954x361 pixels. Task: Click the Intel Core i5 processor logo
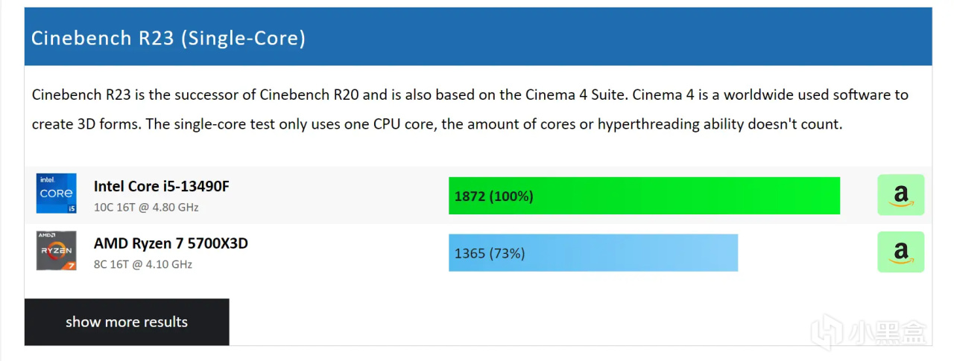(x=57, y=194)
